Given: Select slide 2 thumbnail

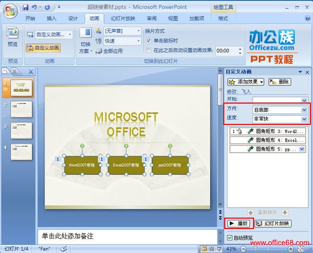Looking at the screenshot, I should click(x=21, y=109).
